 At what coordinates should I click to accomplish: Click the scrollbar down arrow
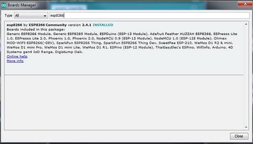pos(246,127)
